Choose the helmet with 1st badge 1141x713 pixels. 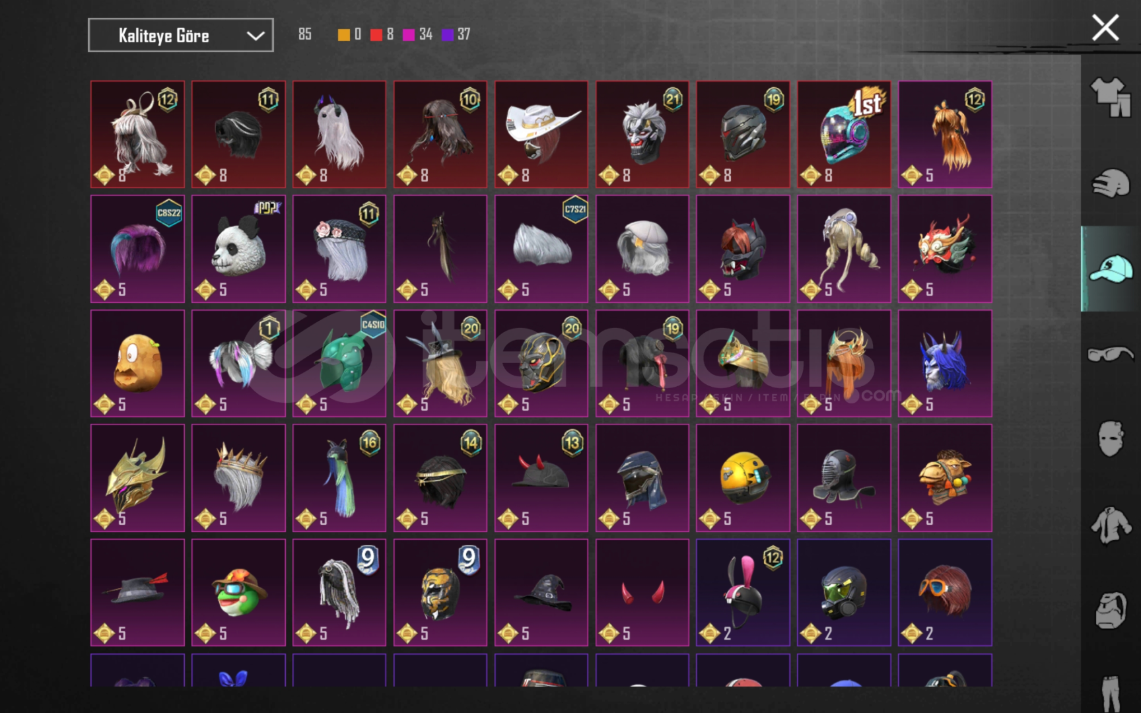tap(844, 135)
